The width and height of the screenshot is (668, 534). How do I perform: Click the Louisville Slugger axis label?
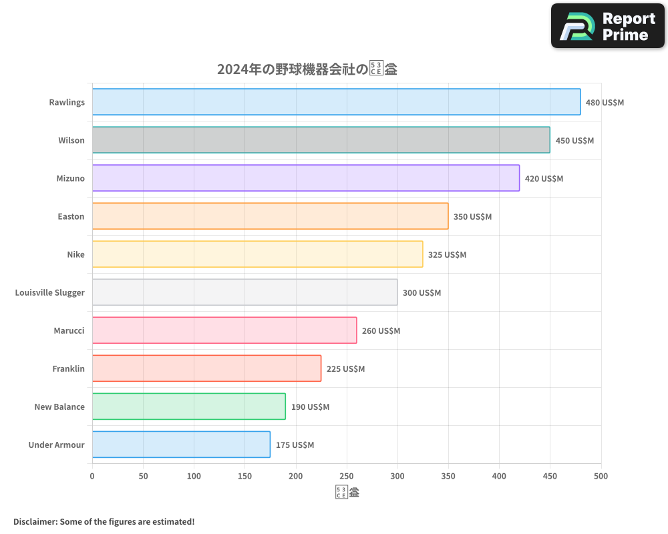tap(50, 292)
